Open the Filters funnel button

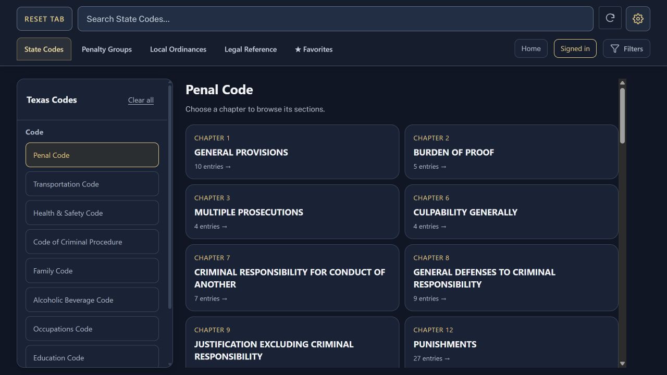[626, 48]
